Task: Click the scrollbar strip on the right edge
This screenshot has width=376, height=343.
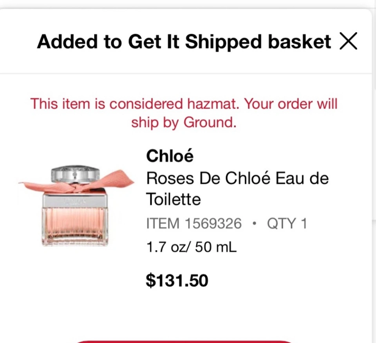Action: (374, 168)
